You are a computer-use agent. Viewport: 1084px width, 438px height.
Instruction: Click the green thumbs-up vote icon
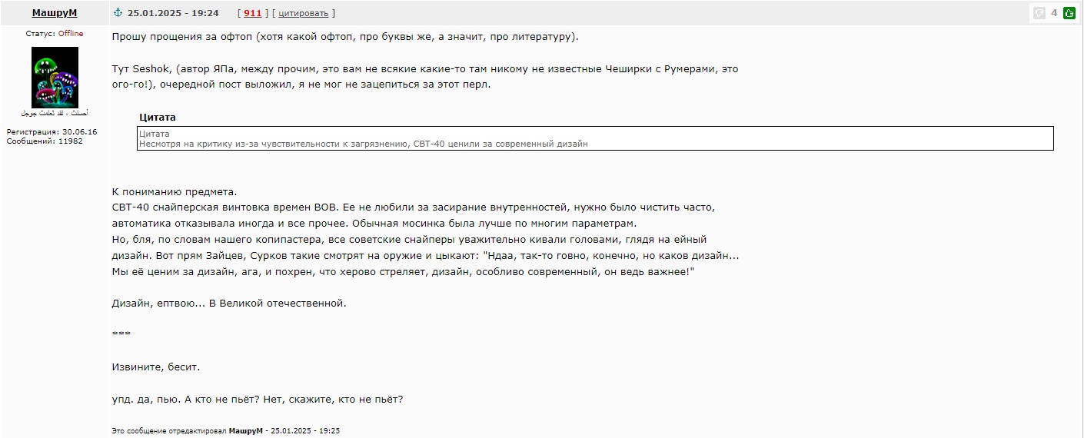tap(1069, 12)
